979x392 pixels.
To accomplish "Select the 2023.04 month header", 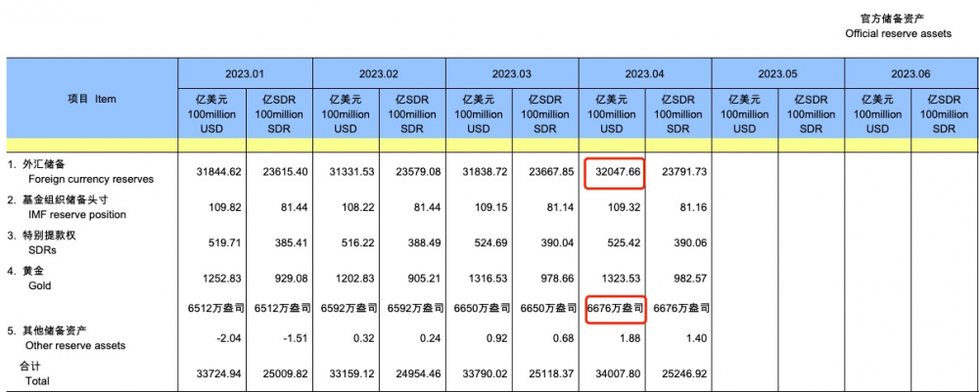I will coord(645,74).
